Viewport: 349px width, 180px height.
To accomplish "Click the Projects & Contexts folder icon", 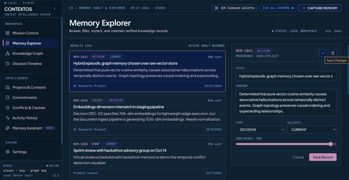I will pos(7,88).
